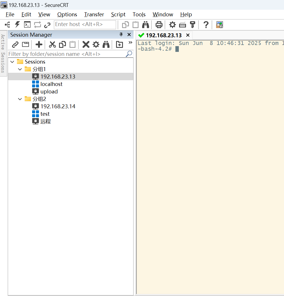Click the Find binoculars icon in main toolbar
The image size is (284, 296).
point(145,25)
